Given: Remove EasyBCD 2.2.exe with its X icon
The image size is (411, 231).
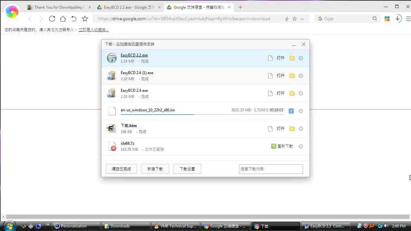Looking at the screenshot, I should pyautogui.click(x=301, y=58).
